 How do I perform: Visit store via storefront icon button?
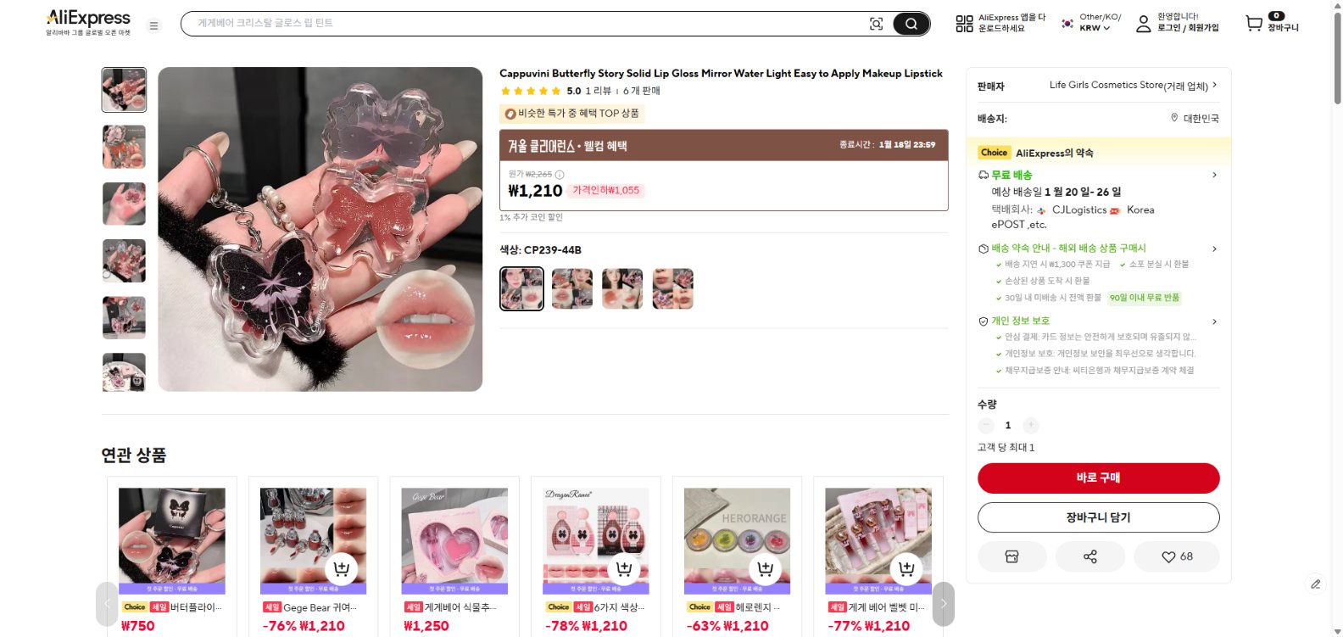coord(1011,556)
